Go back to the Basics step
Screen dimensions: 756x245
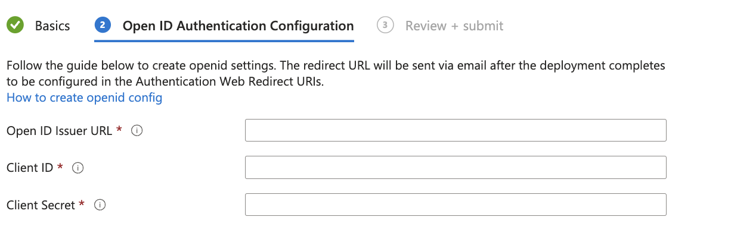(52, 26)
